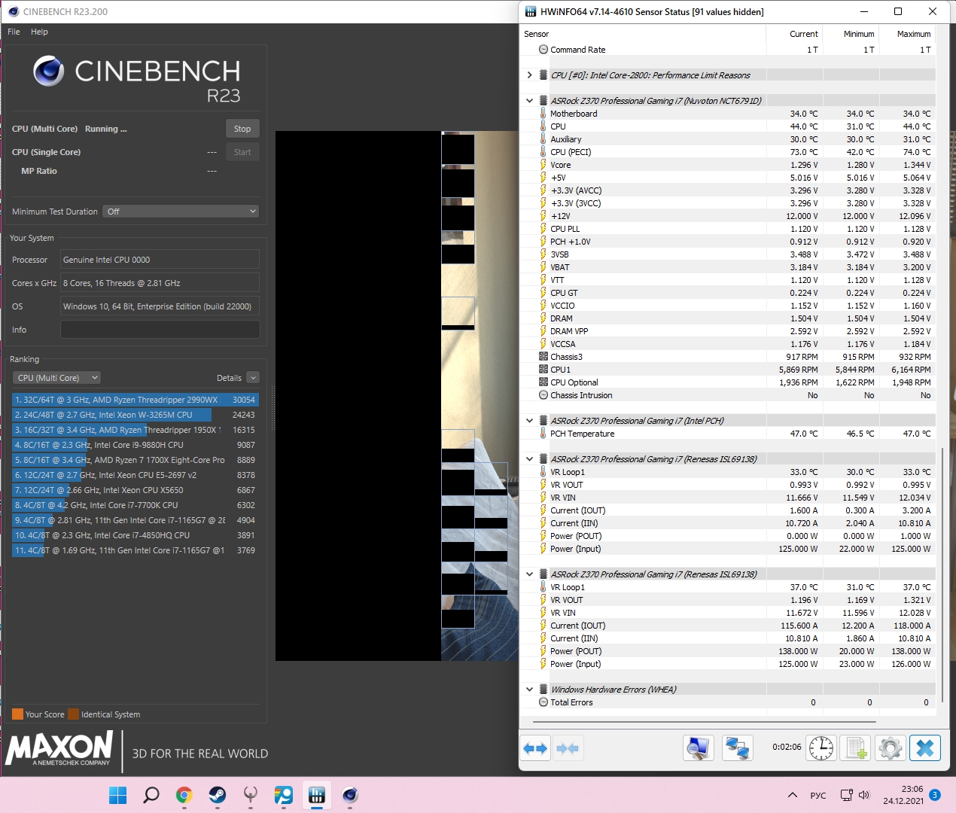Screen dimensions: 956x813
Task: Select ranking Xeon W-3265M 24243 row
Action: [135, 415]
